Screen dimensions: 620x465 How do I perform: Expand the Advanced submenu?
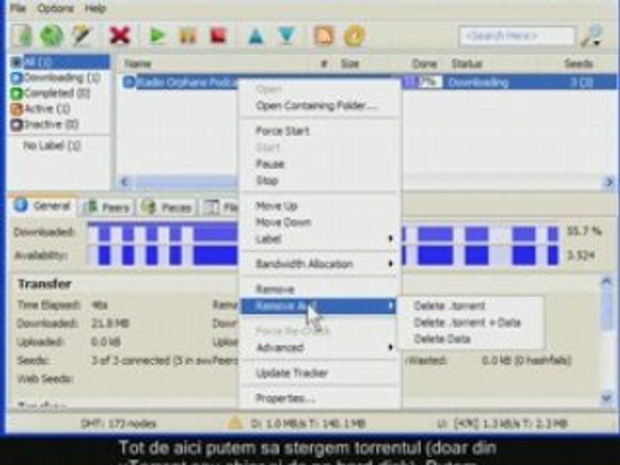320,347
